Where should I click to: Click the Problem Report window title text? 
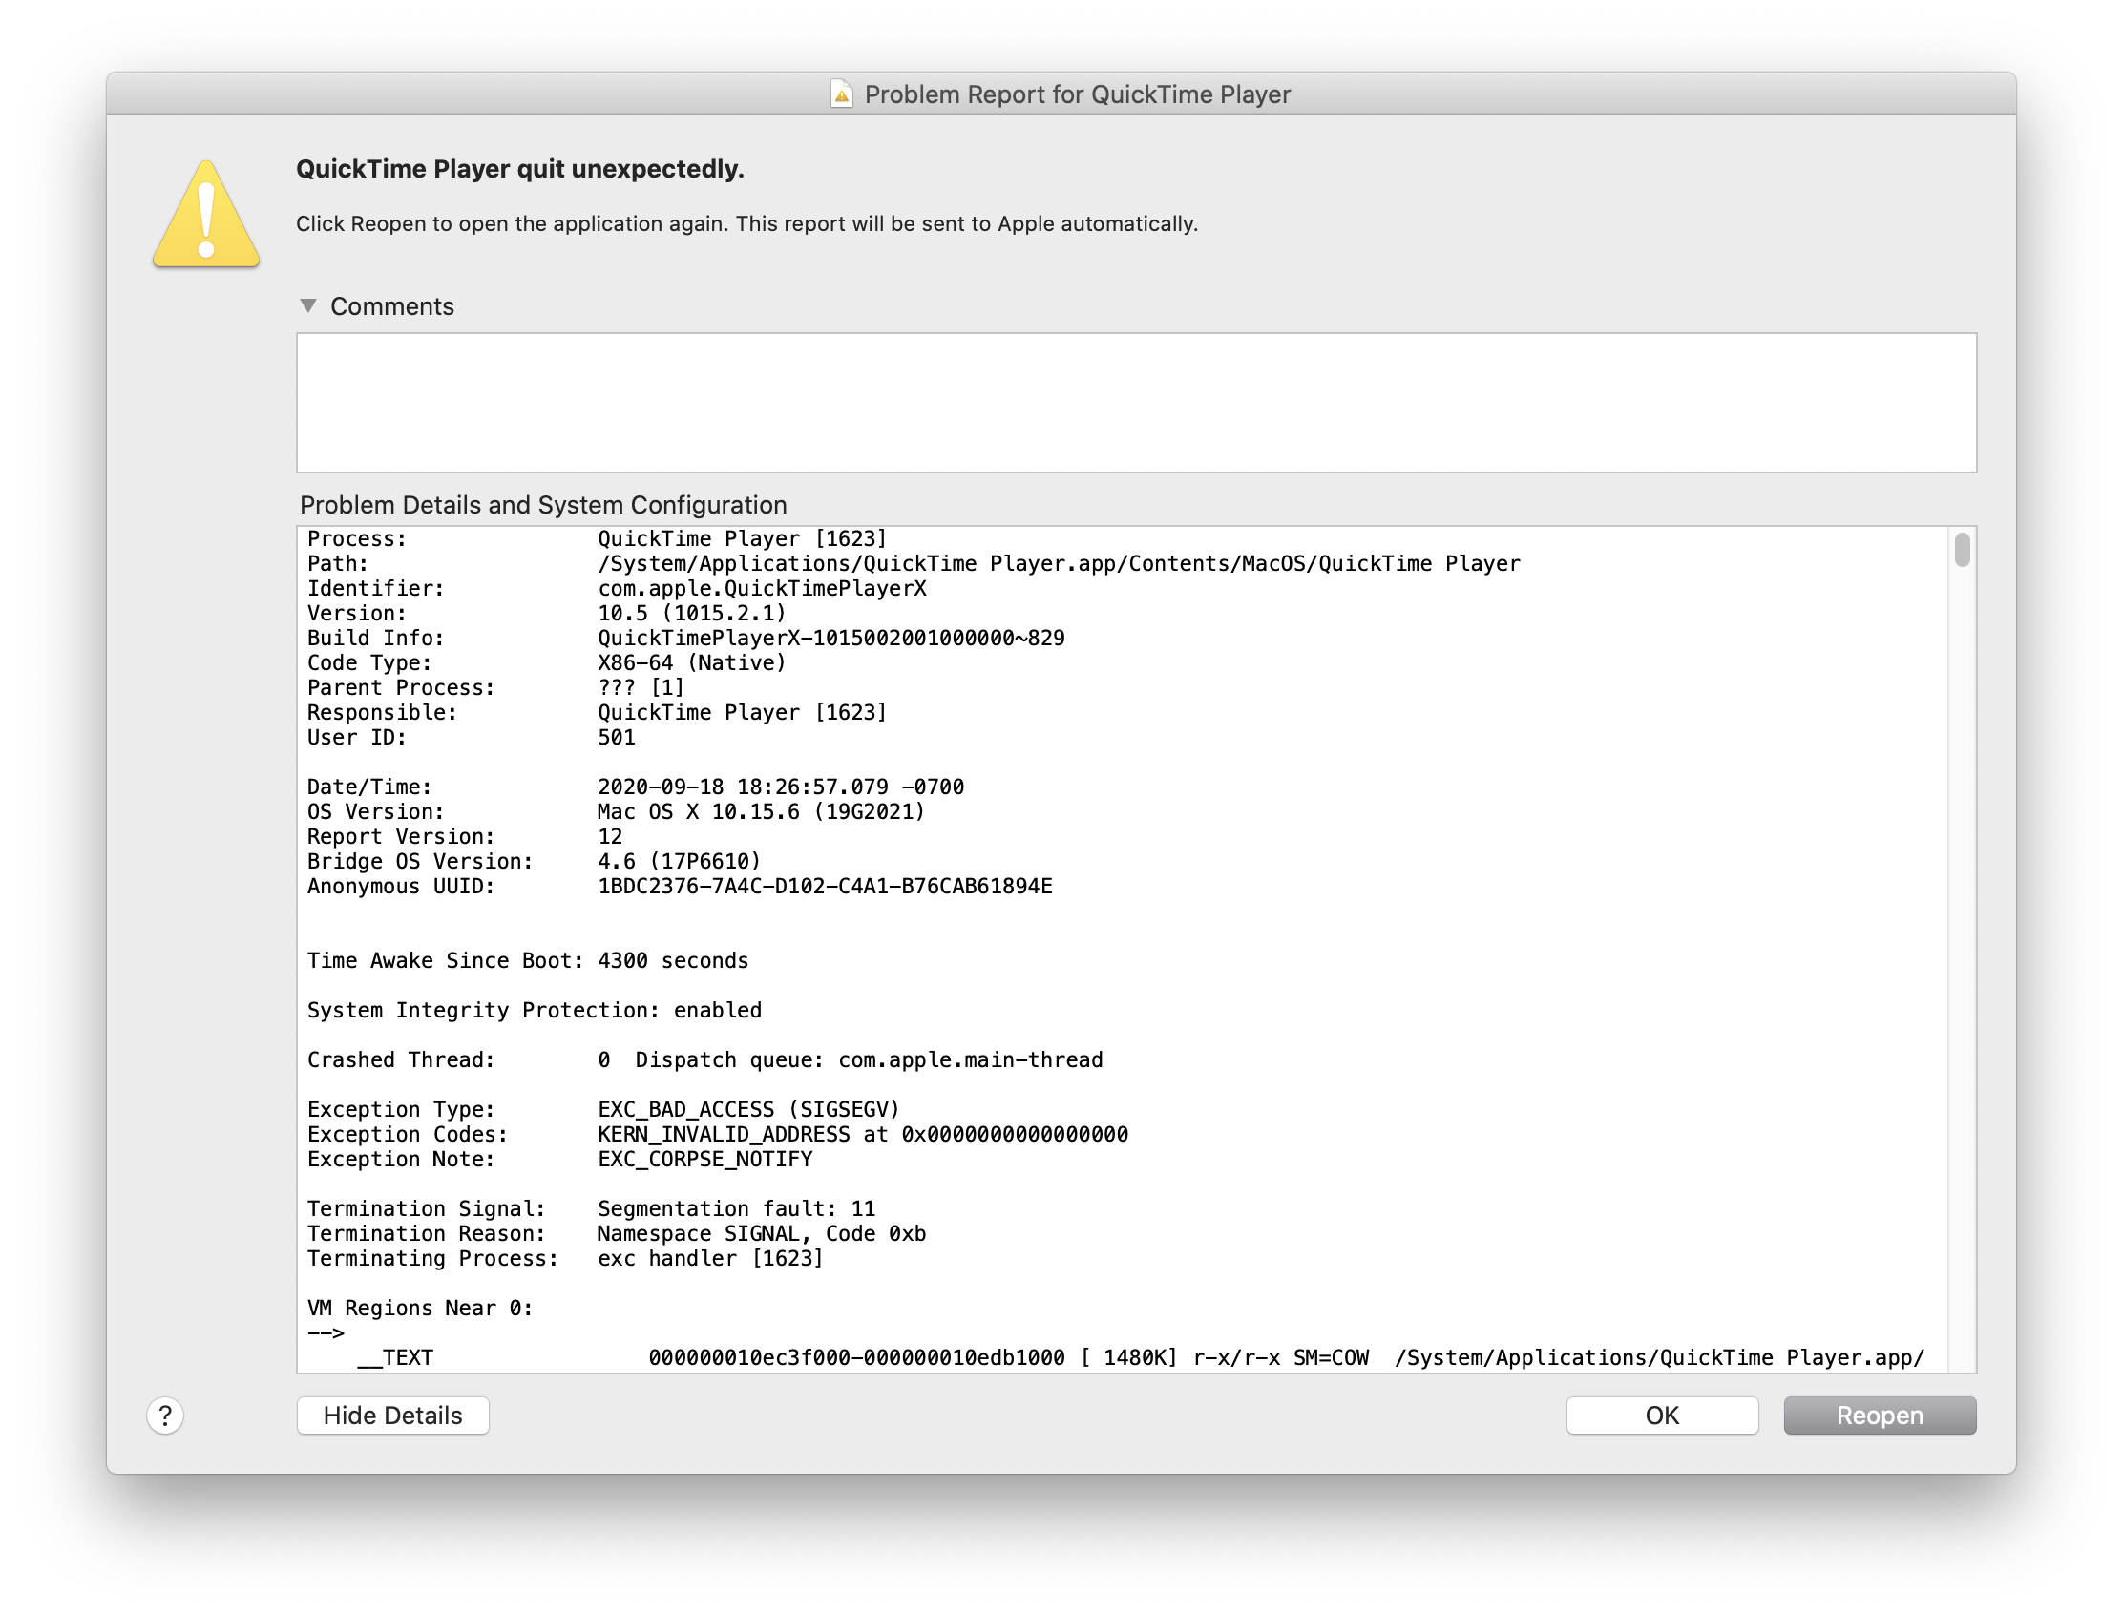[1077, 94]
